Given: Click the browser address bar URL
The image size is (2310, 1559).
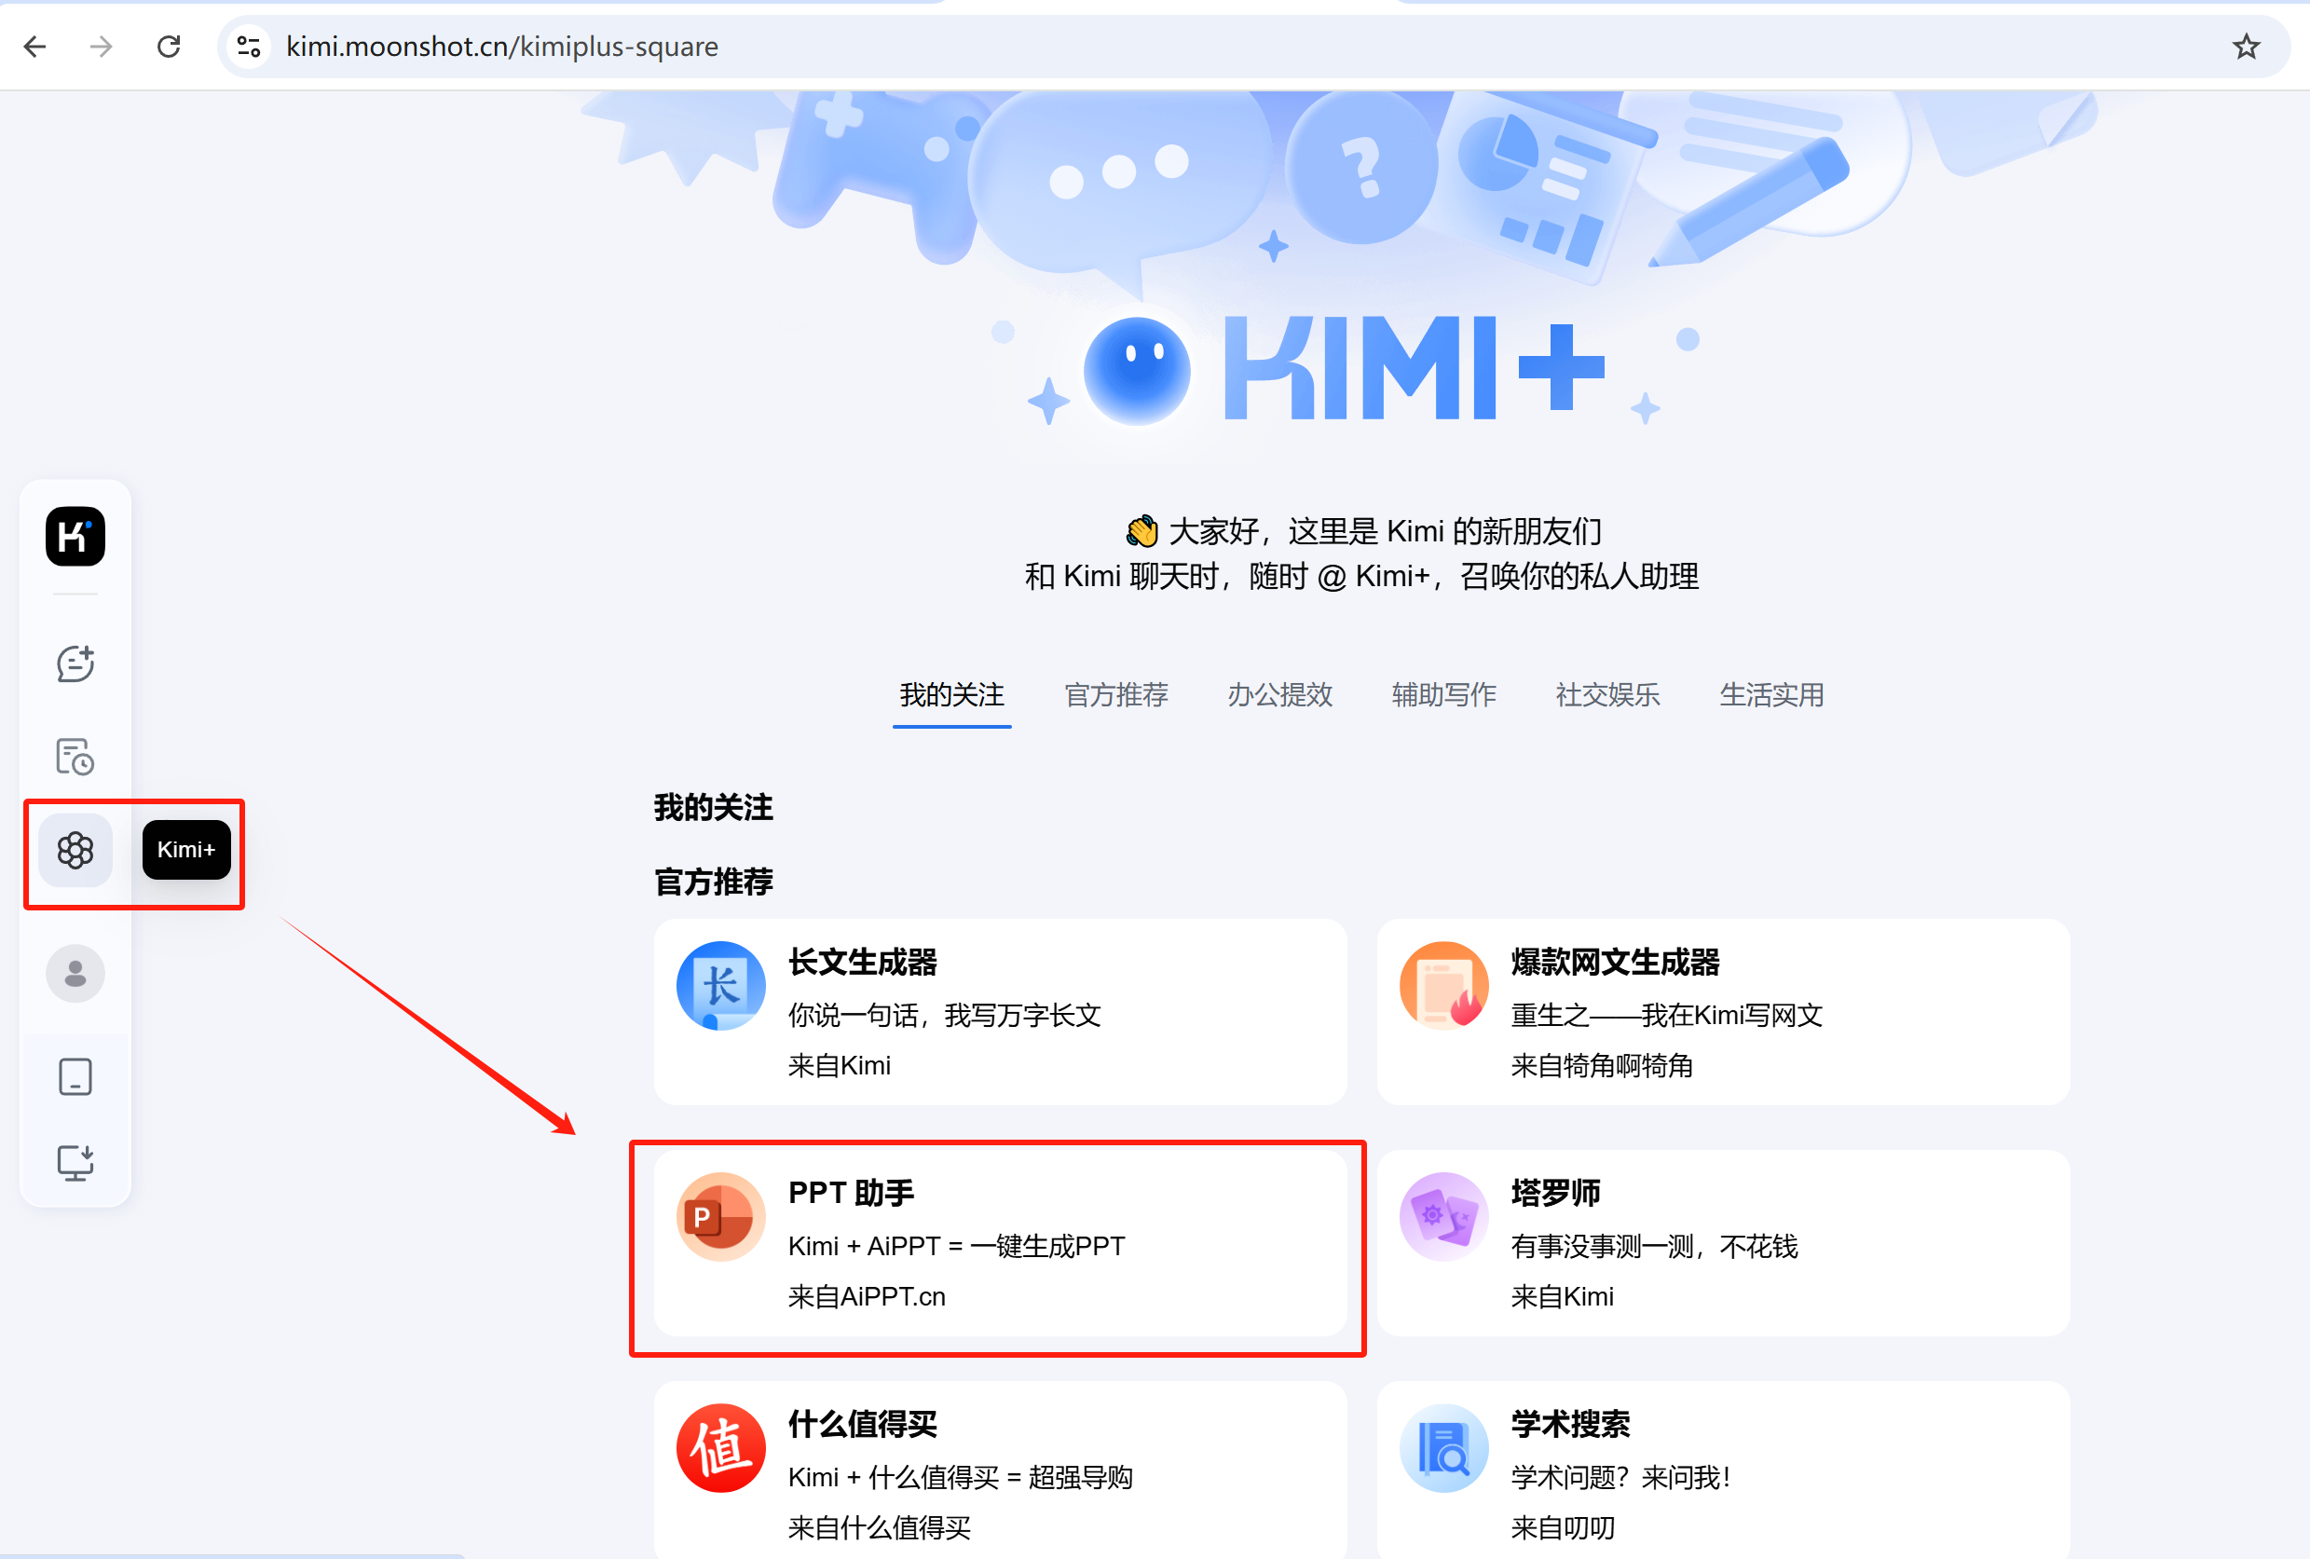Looking at the screenshot, I should 502,47.
